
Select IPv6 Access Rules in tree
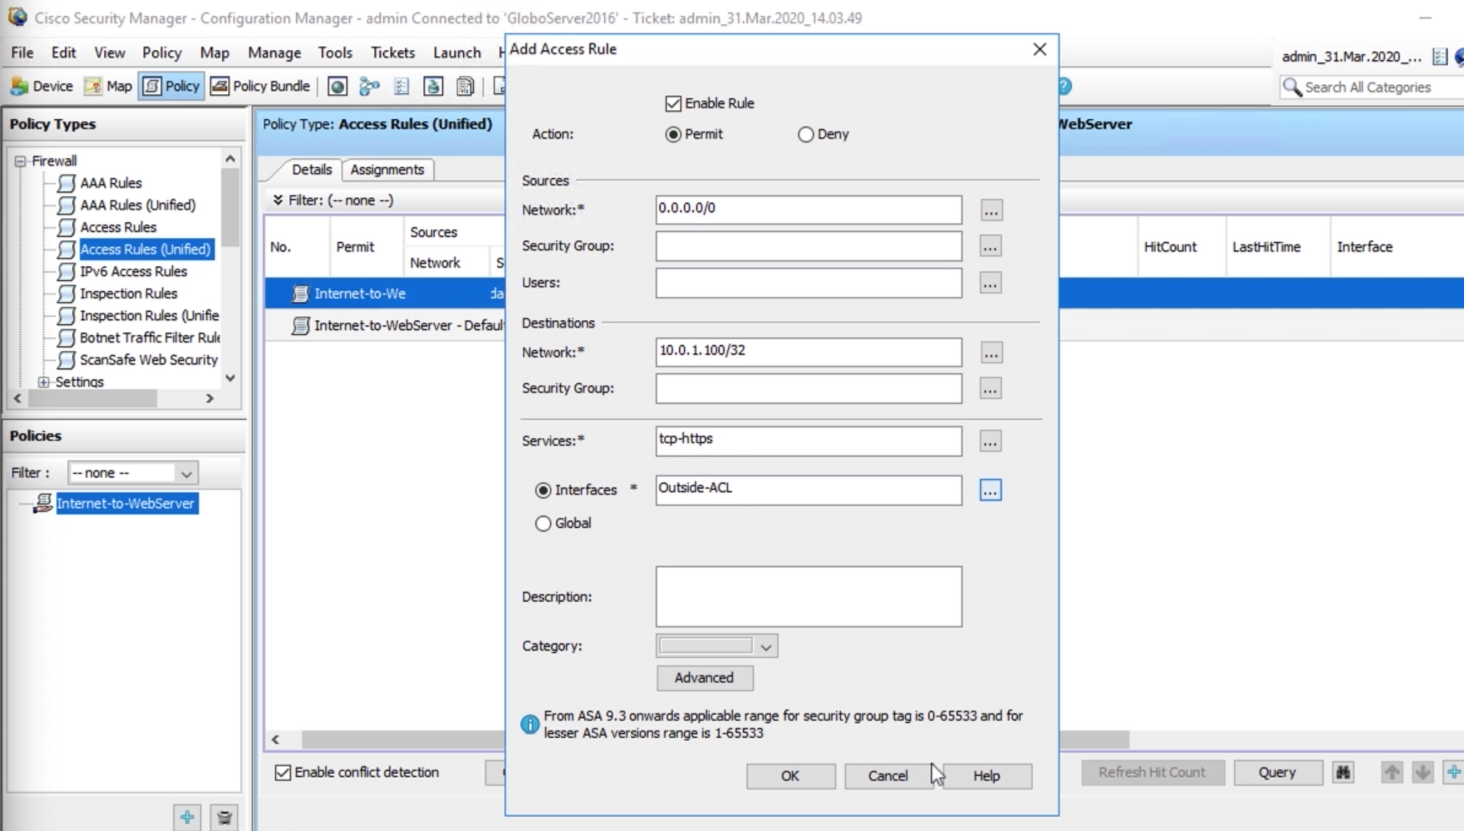(x=133, y=272)
